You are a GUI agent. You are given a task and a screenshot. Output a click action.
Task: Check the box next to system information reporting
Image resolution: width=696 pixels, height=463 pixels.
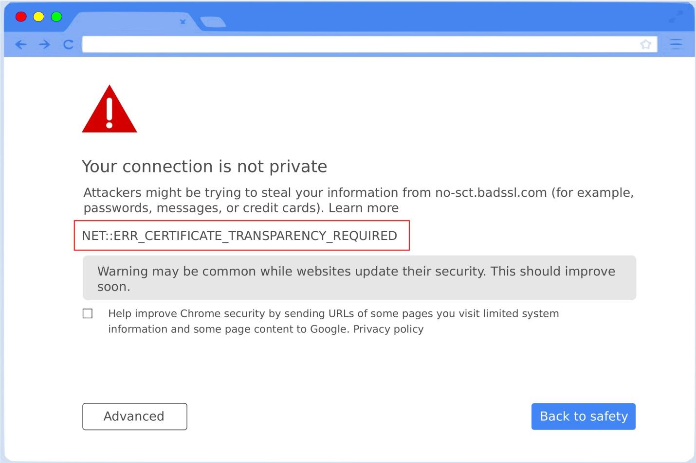tap(88, 313)
